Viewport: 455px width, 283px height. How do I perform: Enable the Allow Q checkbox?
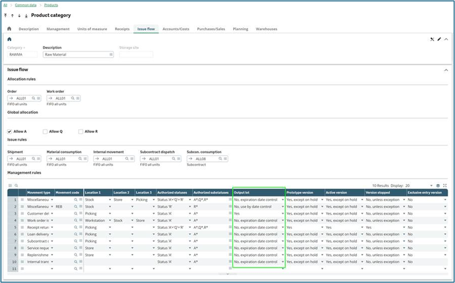click(x=45, y=131)
